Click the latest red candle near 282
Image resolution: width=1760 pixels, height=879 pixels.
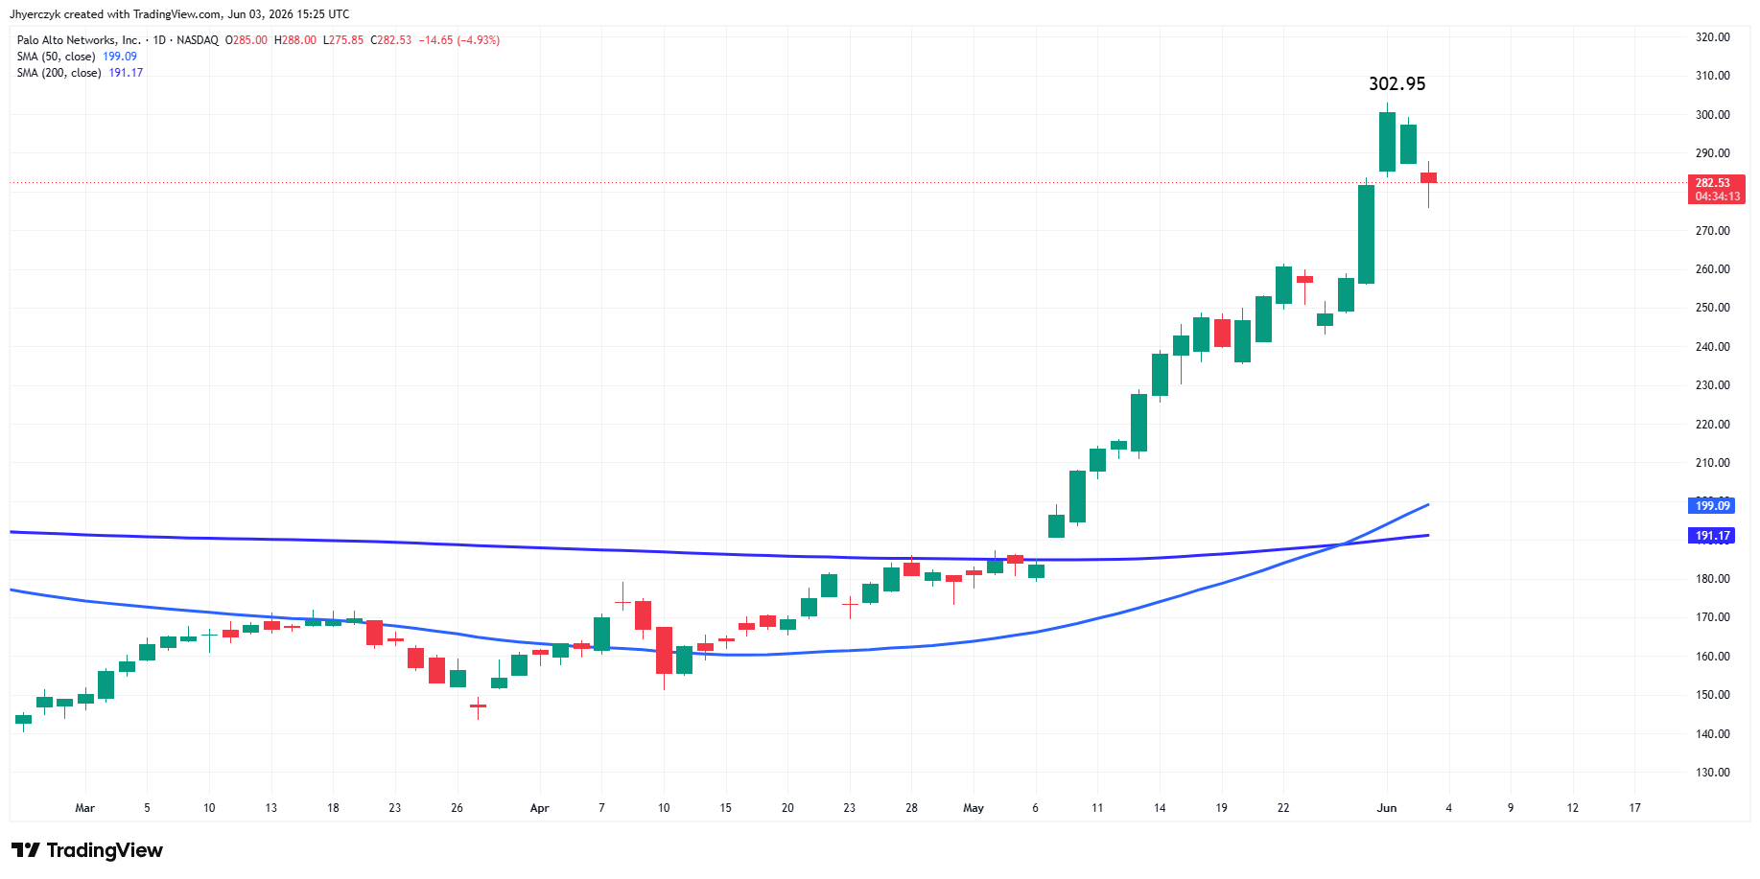point(1428,178)
